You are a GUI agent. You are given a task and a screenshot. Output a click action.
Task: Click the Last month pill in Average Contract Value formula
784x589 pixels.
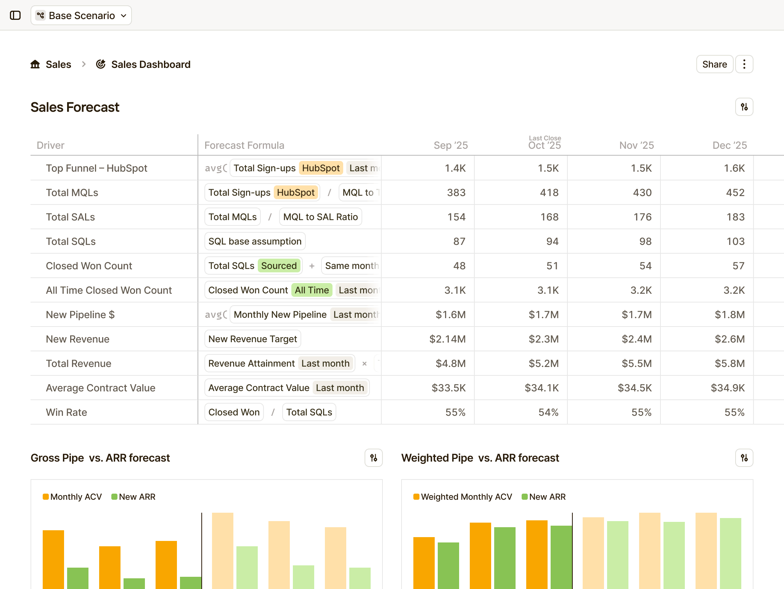[x=339, y=388]
